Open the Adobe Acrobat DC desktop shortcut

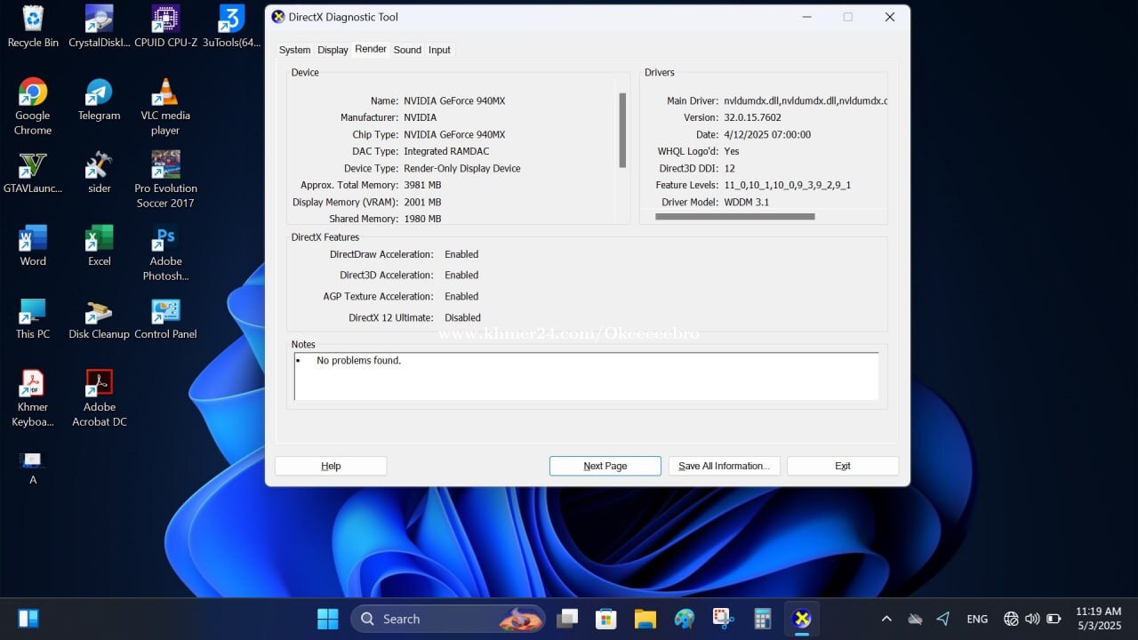[x=100, y=398]
